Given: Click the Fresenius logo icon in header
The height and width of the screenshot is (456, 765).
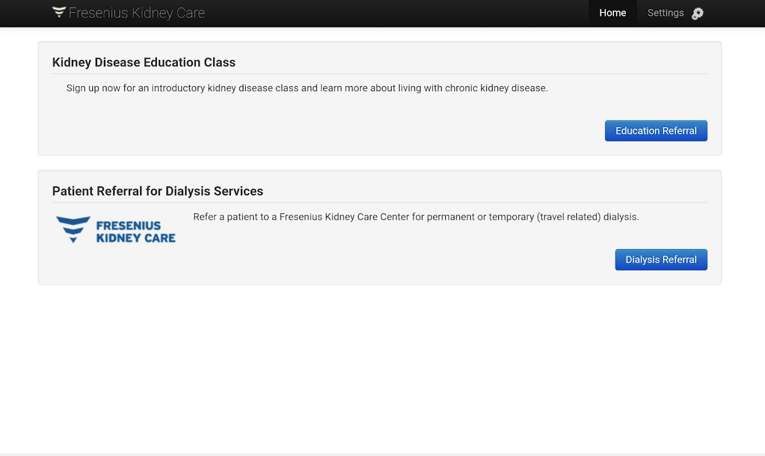Looking at the screenshot, I should coord(59,12).
